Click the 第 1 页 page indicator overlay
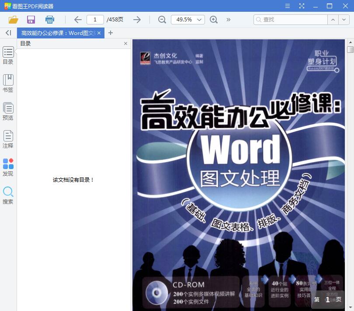This screenshot has height=311, width=354. pos(328,300)
